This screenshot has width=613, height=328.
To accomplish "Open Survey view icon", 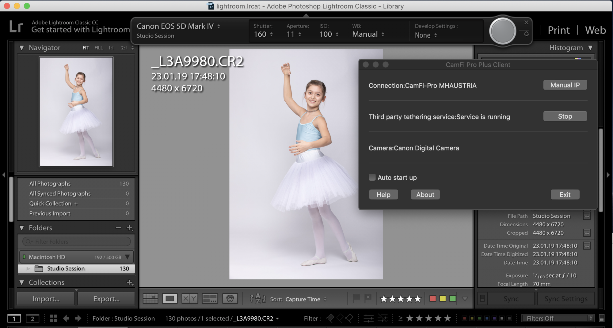I will tap(210, 299).
